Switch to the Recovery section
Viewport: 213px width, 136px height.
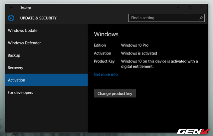46,68
